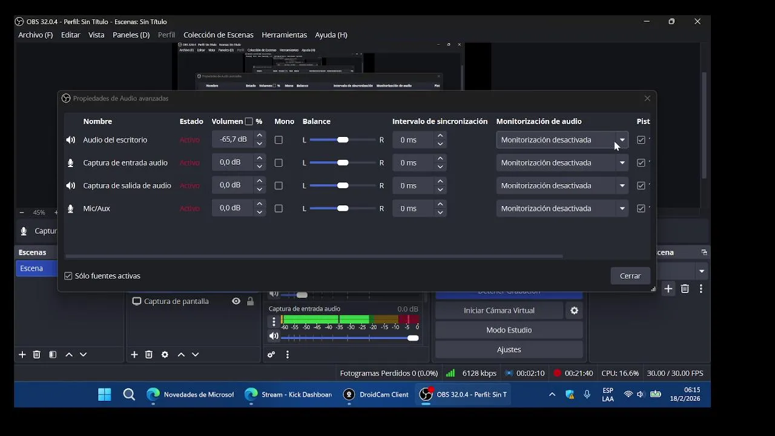Delete the selected scene with the trash icon

pyautogui.click(x=37, y=355)
